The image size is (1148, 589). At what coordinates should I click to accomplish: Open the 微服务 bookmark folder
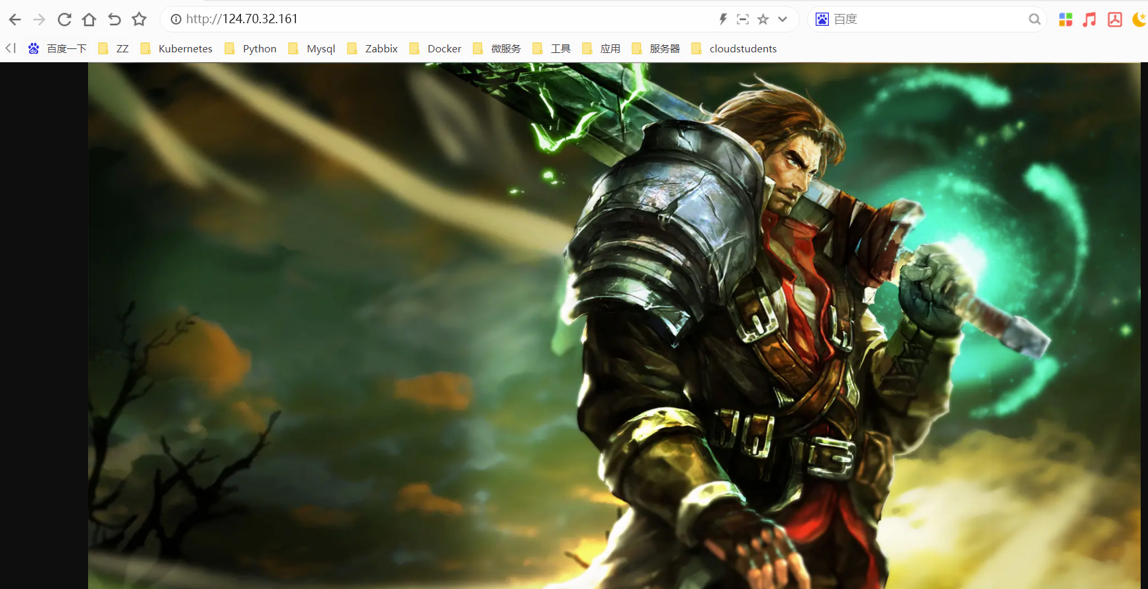pyautogui.click(x=497, y=48)
